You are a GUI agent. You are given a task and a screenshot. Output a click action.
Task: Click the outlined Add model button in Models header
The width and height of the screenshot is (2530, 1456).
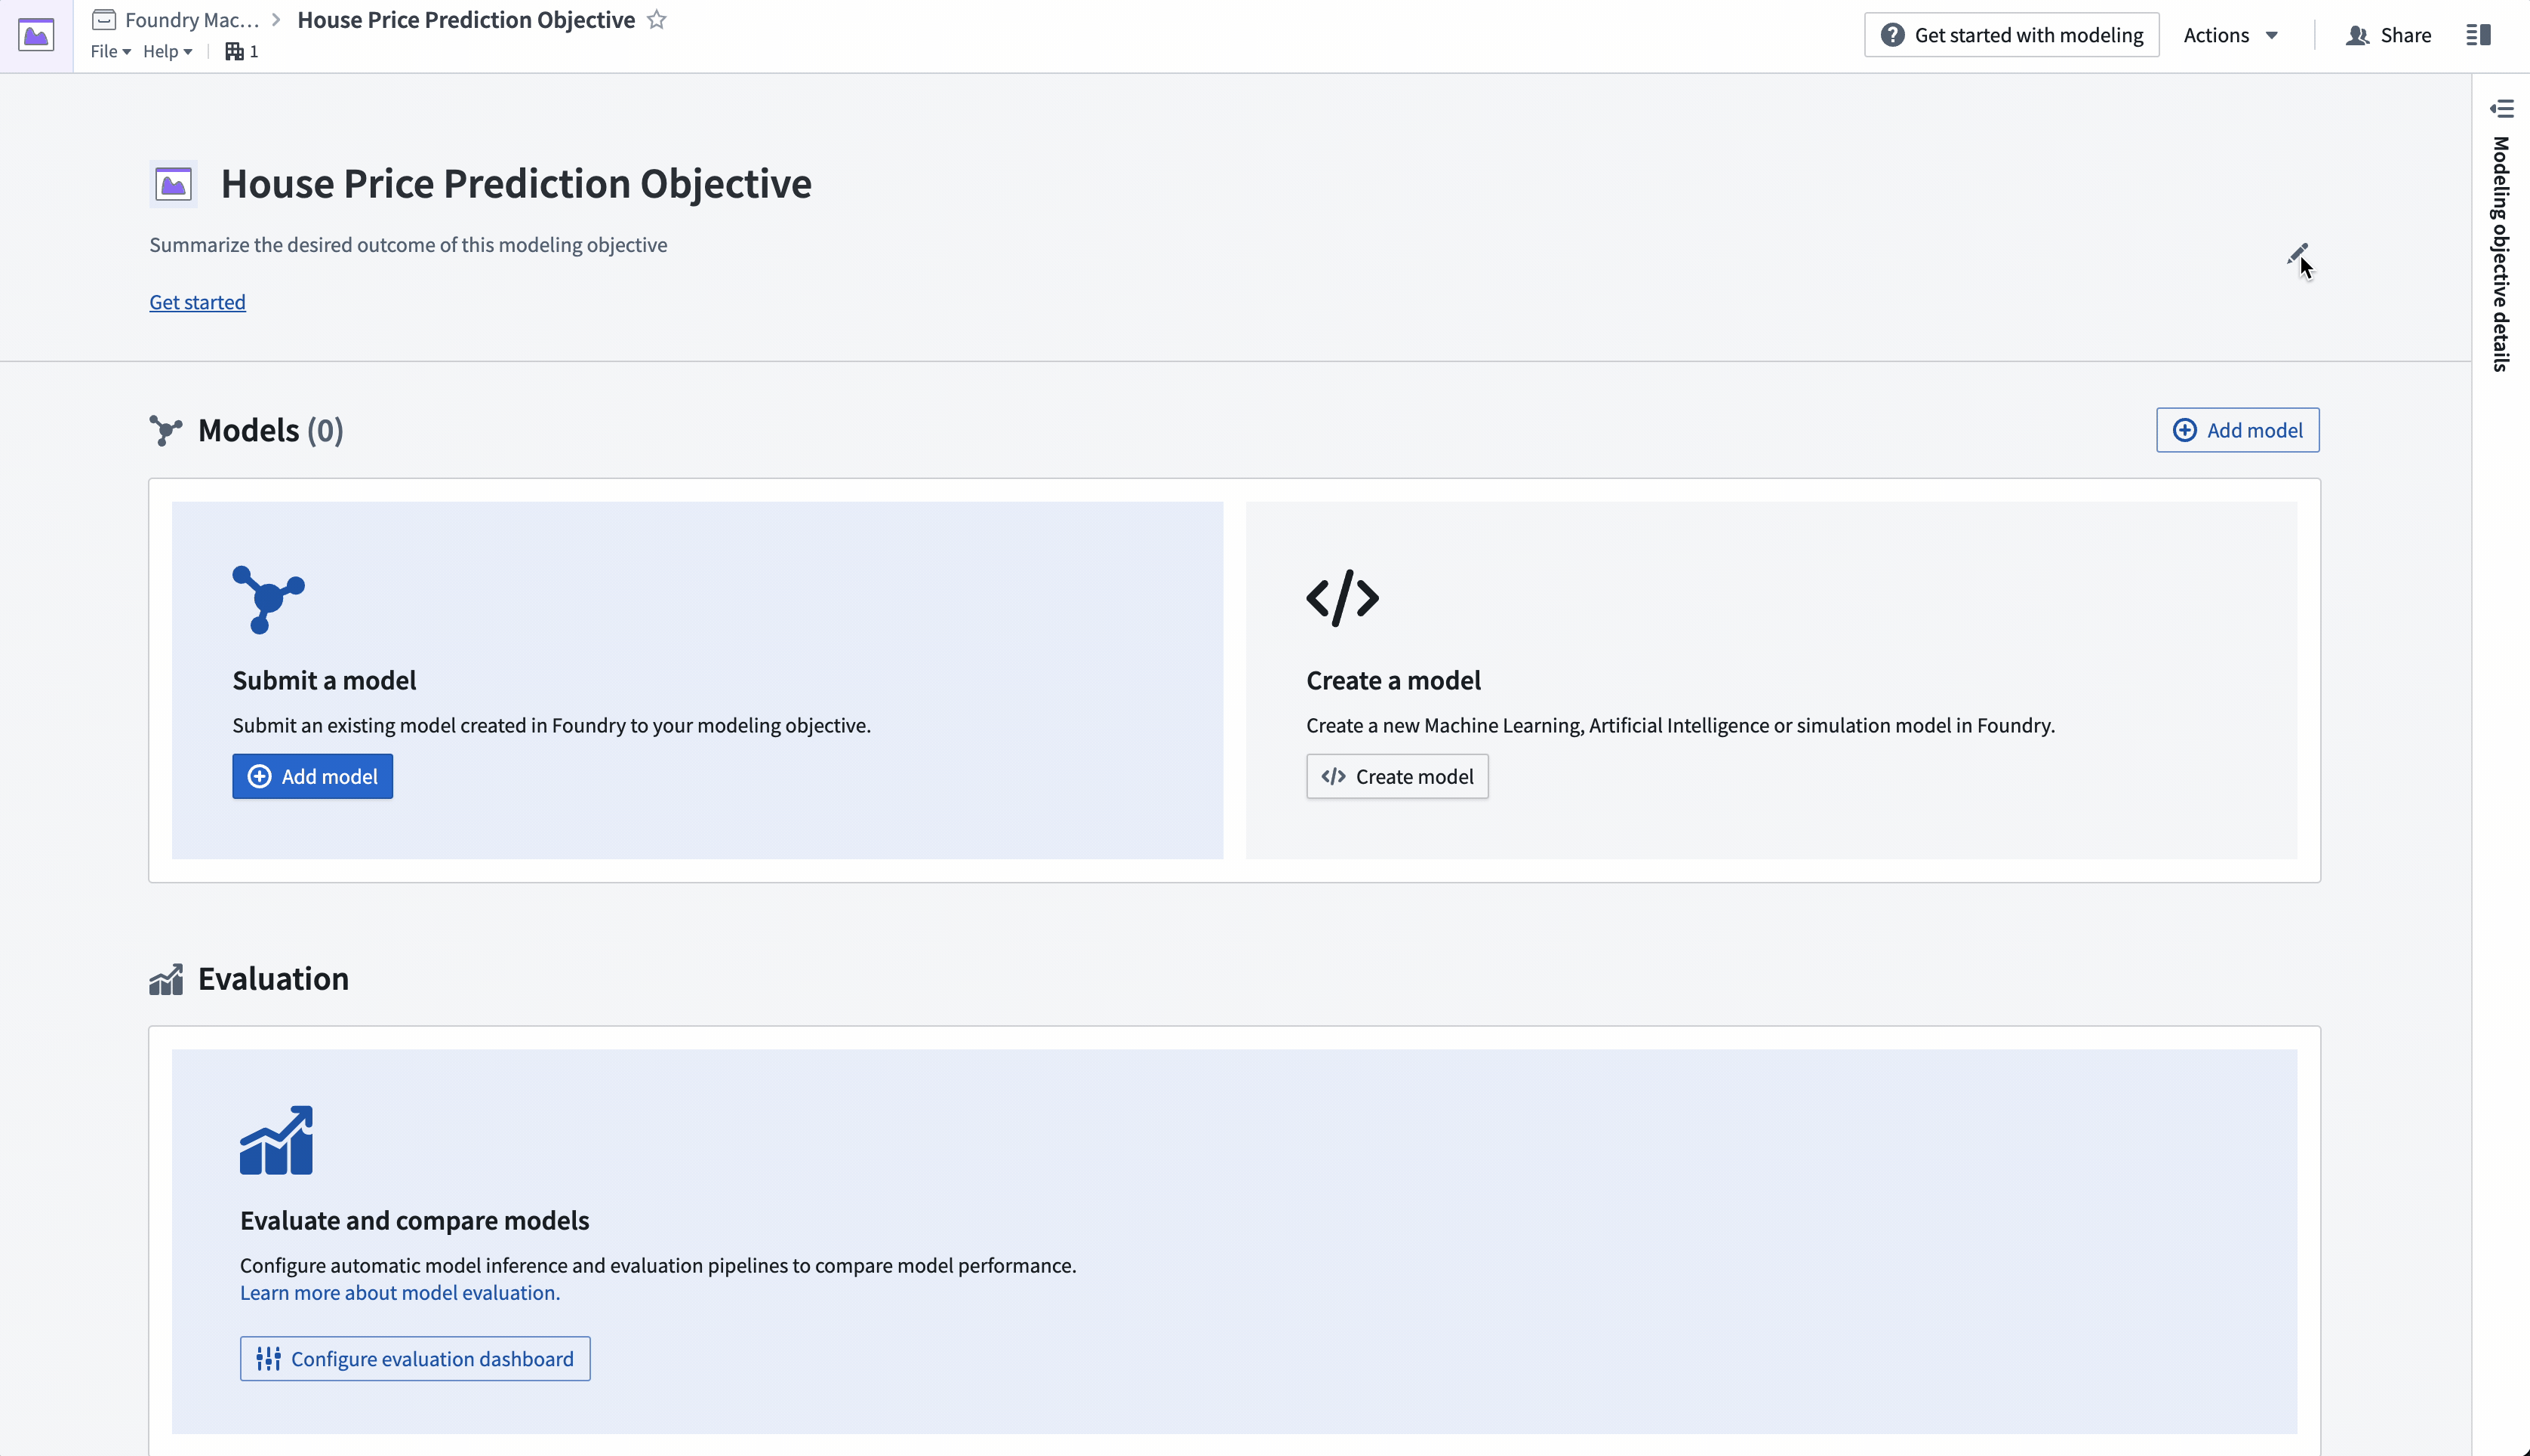point(2237,430)
